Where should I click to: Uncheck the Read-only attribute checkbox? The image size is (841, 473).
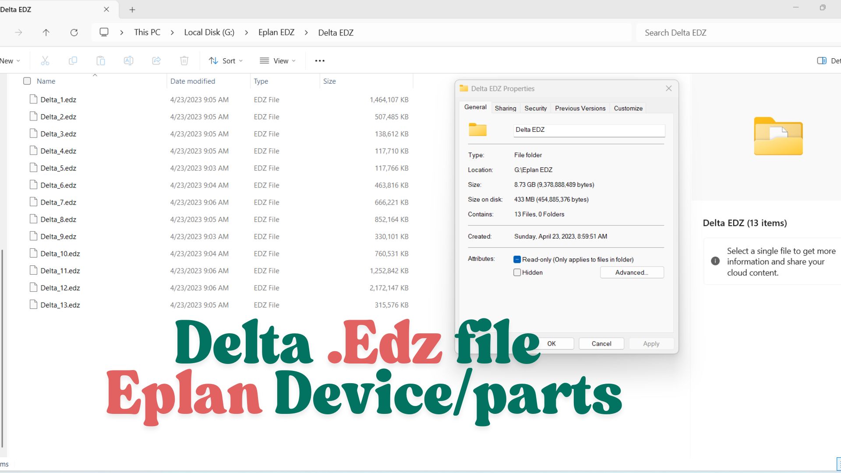517,259
